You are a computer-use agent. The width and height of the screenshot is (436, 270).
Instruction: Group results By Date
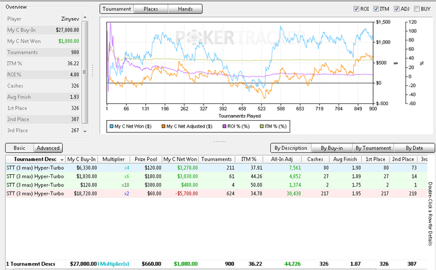pyautogui.click(x=414, y=148)
